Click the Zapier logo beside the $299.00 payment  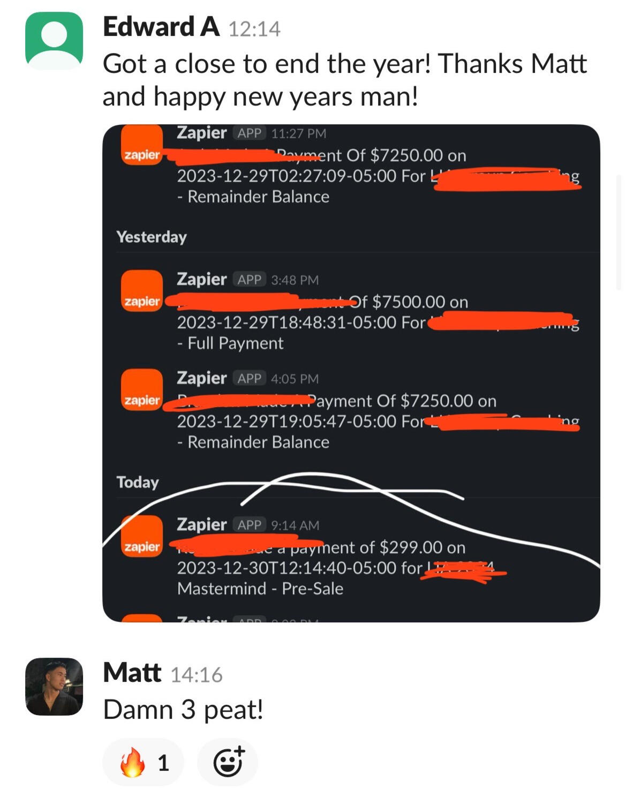tap(142, 536)
